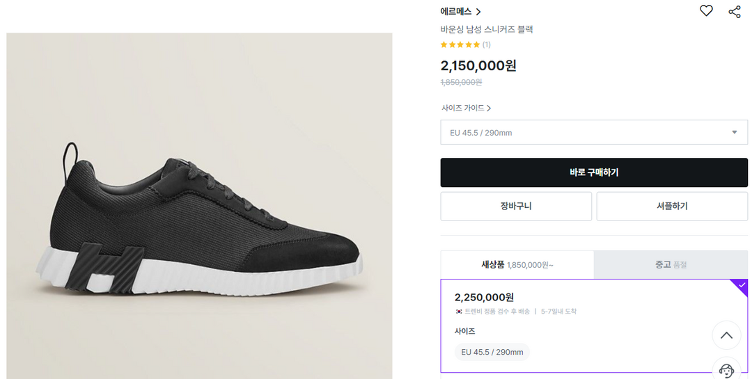The height and width of the screenshot is (379, 752).
Task: Switch to the 중고 tab
Action: (671, 264)
